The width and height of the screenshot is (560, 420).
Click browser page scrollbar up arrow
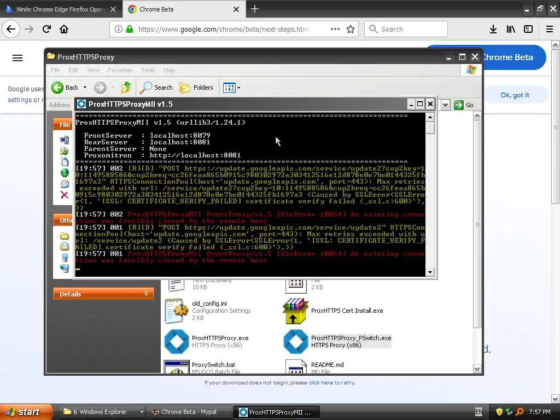(555, 45)
